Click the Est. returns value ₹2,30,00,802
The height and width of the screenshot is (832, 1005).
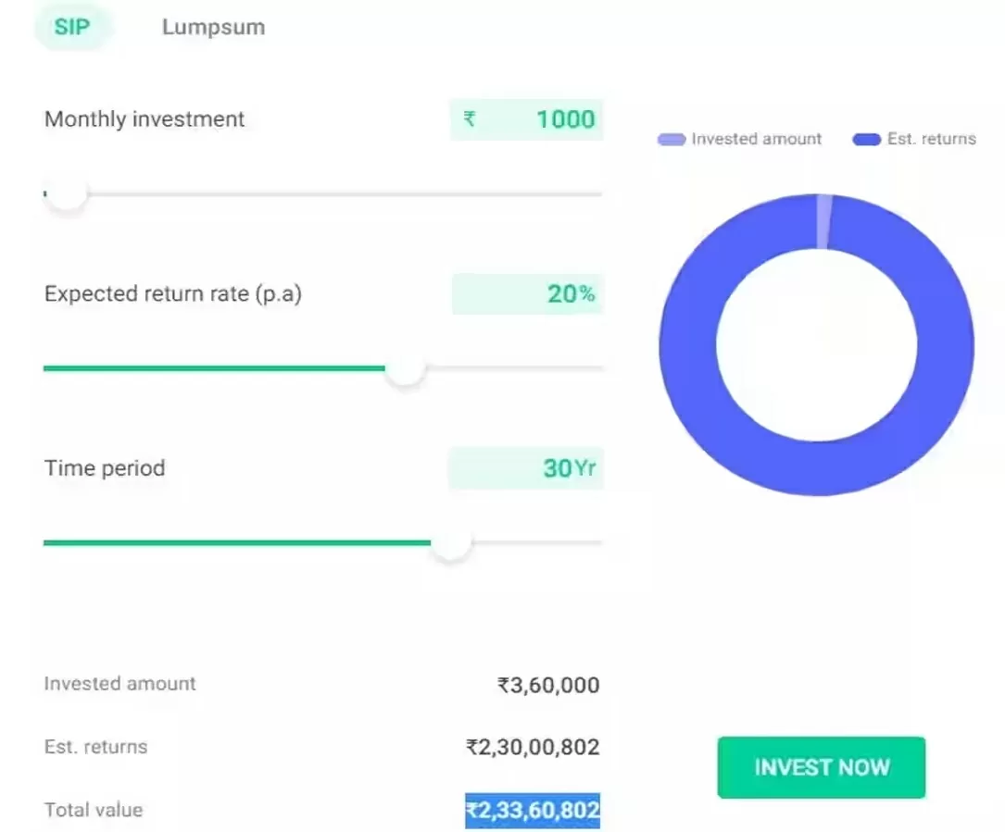(533, 747)
